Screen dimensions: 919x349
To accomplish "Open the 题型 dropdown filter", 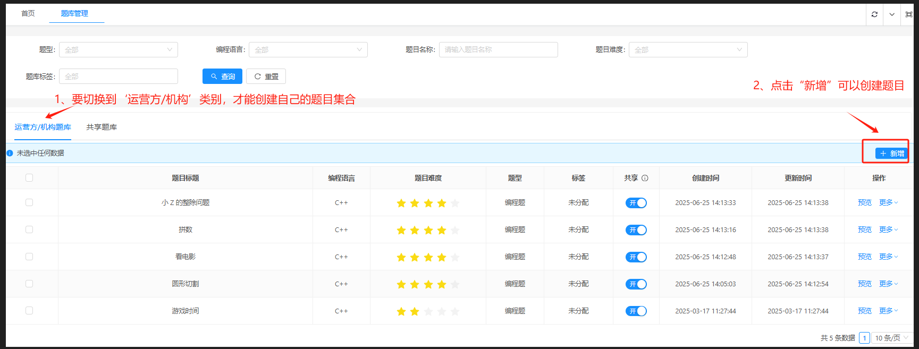I will tap(118, 50).
